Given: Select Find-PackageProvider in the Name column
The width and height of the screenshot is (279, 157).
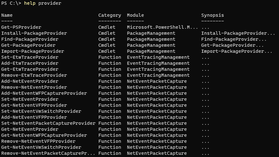Looking at the screenshot, I should click(30, 39).
